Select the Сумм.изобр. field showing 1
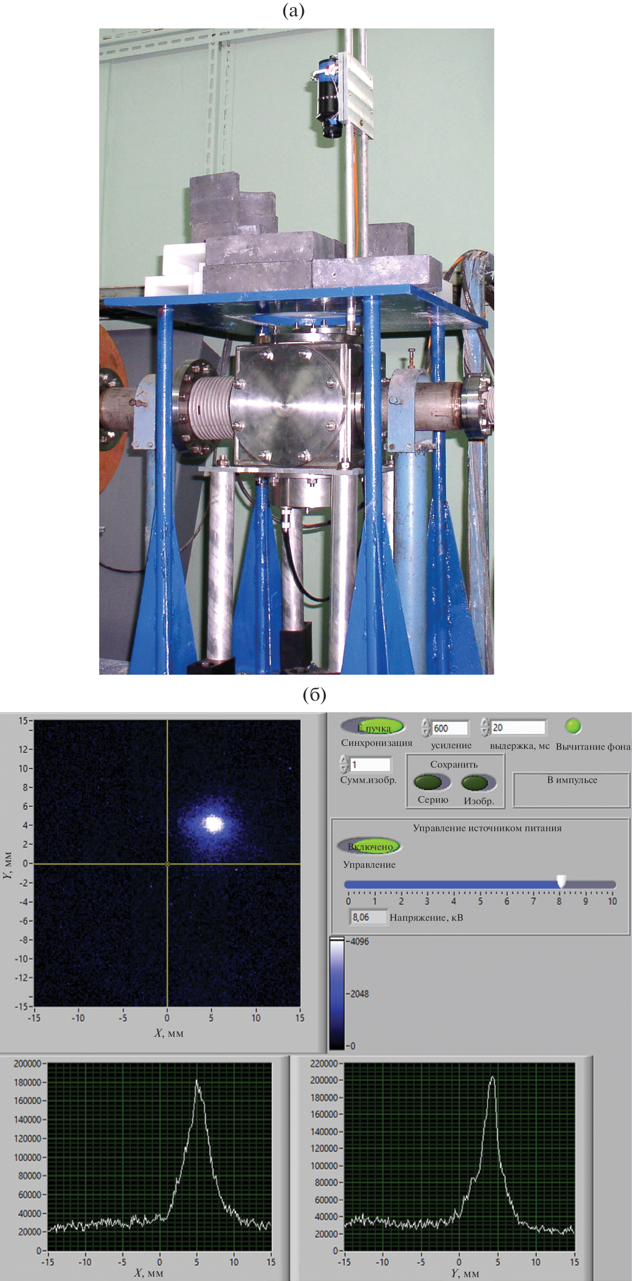 (370, 764)
